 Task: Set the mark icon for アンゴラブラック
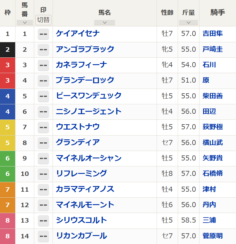click(43, 49)
